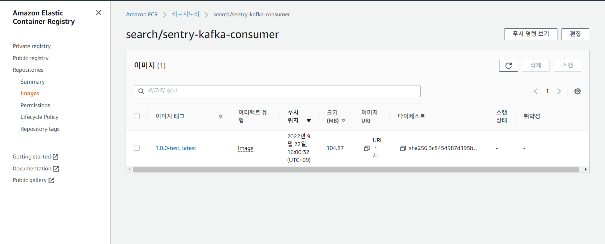
Task: Go to previous page of images
Action: [536, 91]
